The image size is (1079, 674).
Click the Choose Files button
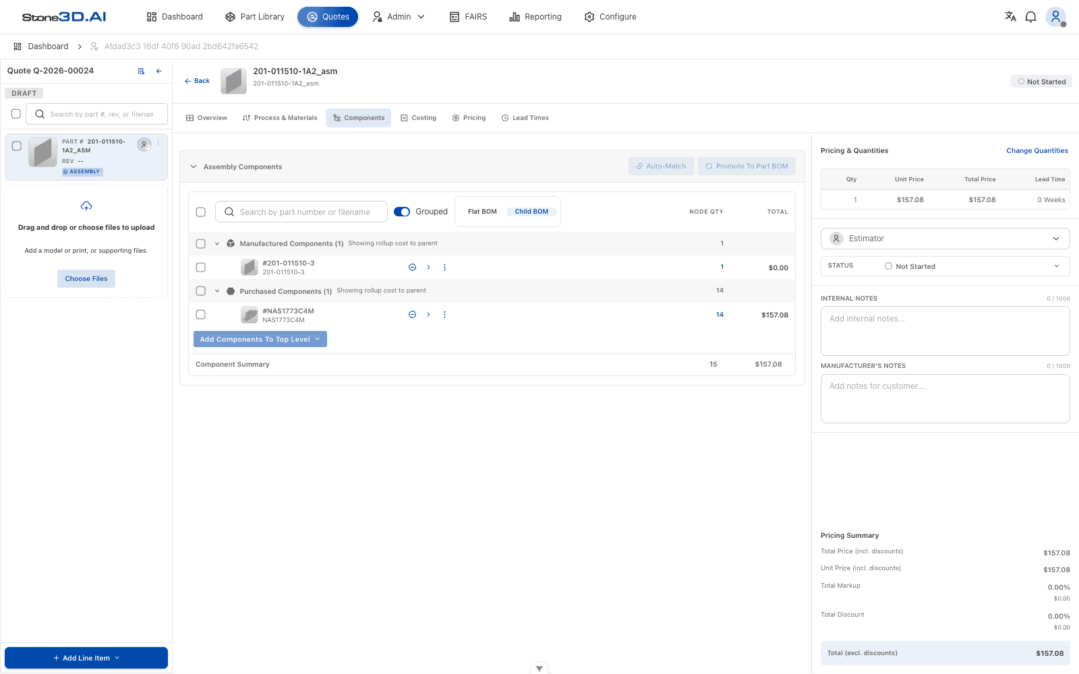point(86,279)
